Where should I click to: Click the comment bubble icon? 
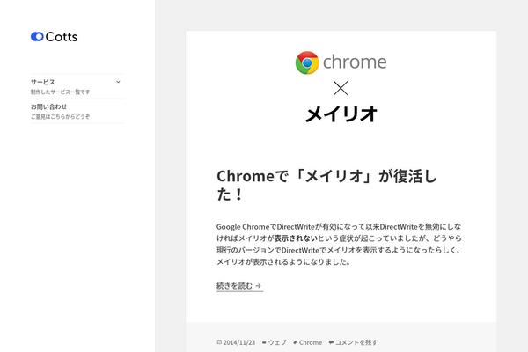point(331,342)
